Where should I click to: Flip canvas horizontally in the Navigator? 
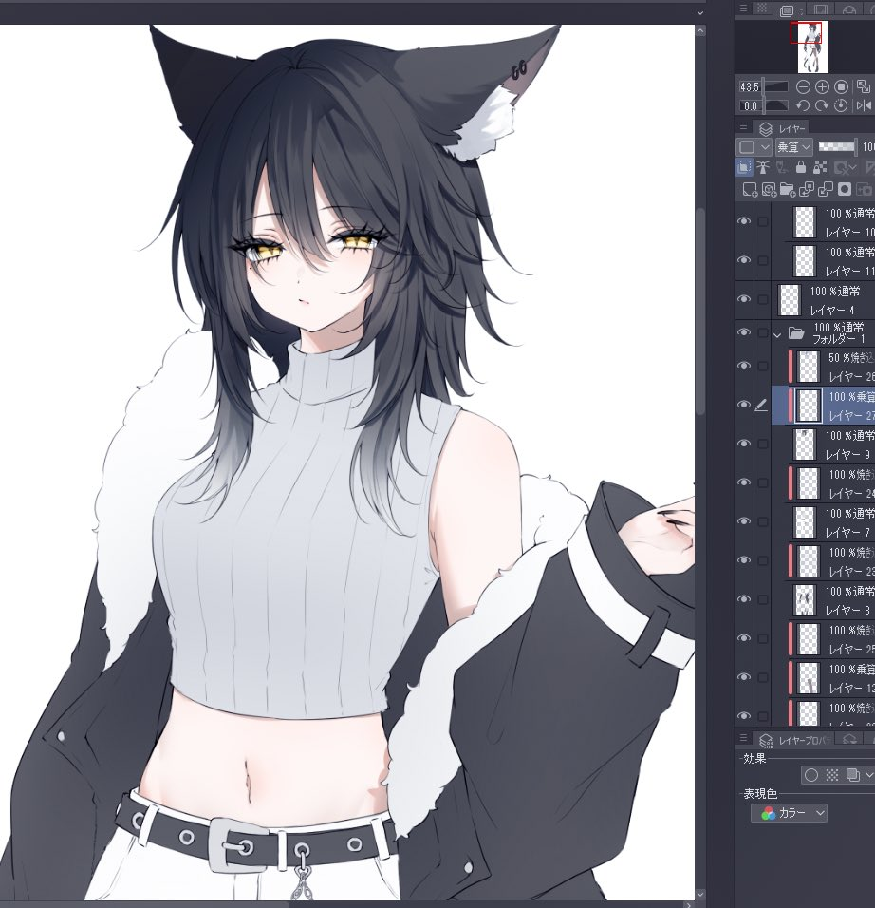864,105
